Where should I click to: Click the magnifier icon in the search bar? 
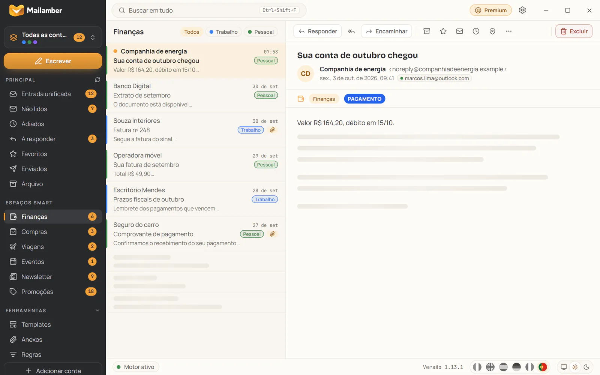(122, 10)
